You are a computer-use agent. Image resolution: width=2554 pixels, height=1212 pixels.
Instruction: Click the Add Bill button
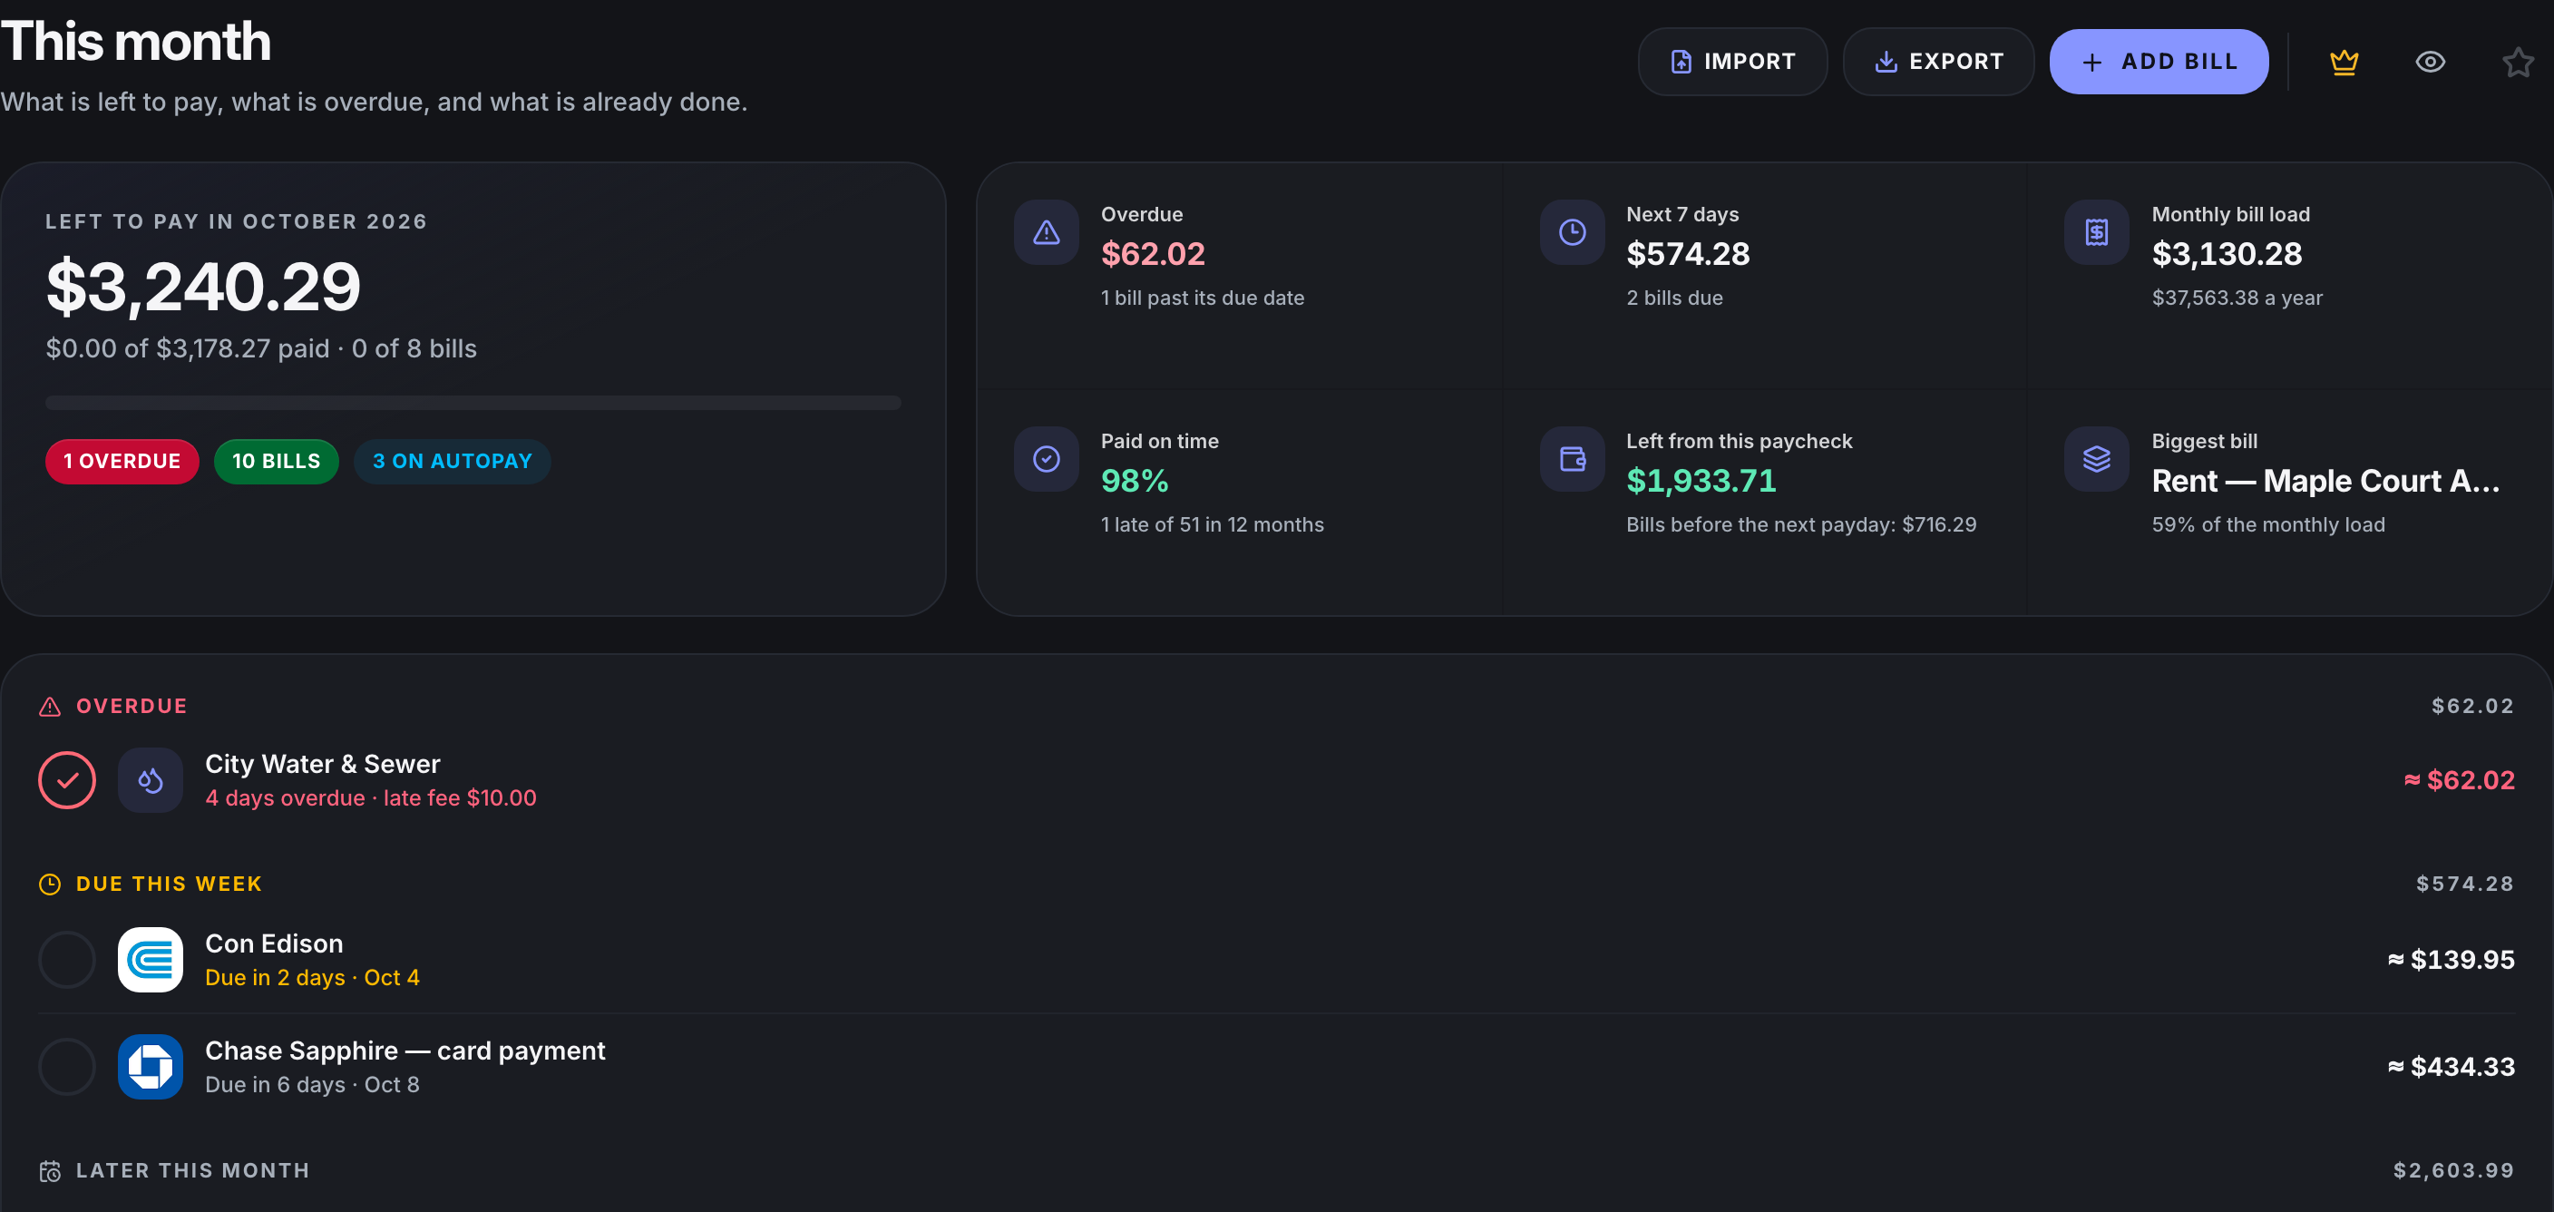click(2159, 62)
